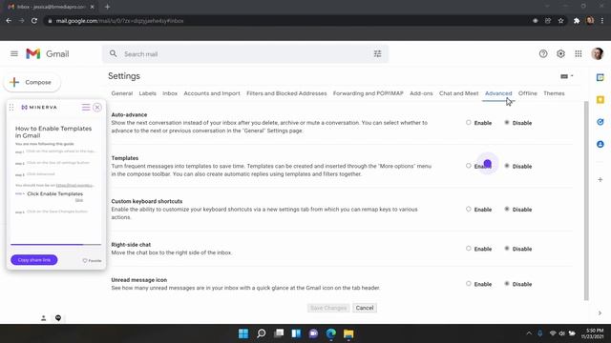The width and height of the screenshot is (611, 343).
Task: Switch to the Labels settings tab
Action: (147, 93)
